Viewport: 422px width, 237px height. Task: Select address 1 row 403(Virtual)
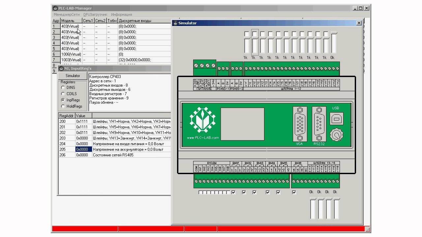[112, 26]
